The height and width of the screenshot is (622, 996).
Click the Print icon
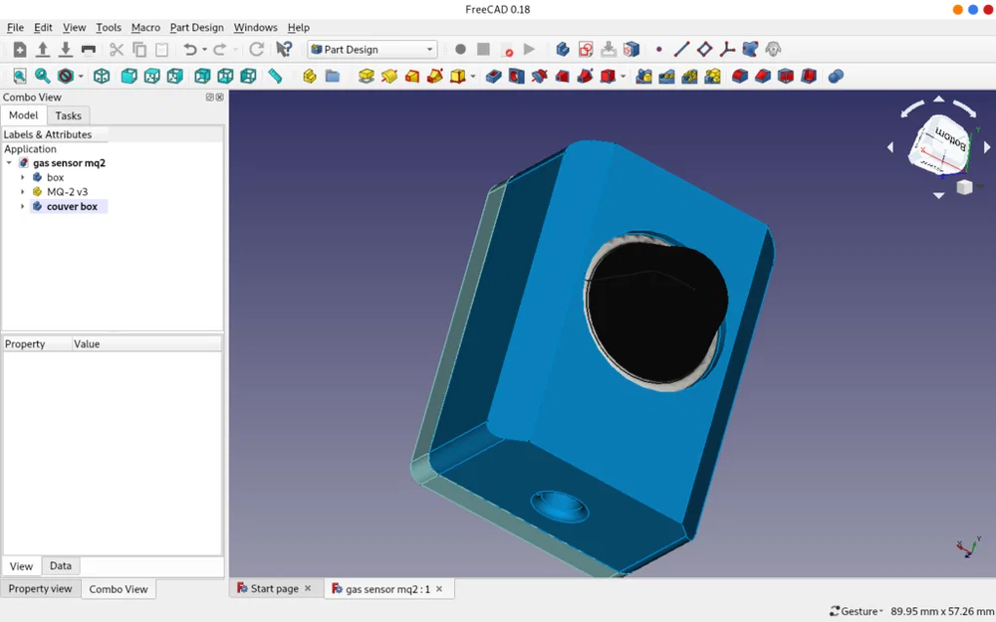tap(89, 50)
